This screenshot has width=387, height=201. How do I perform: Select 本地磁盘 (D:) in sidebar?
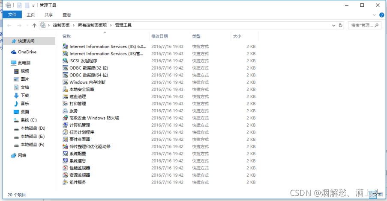29,128
